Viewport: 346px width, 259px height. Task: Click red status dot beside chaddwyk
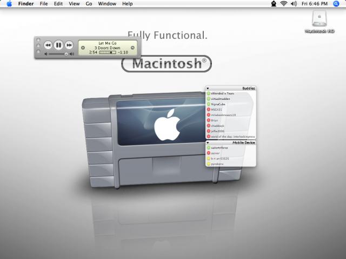[x=209, y=126]
